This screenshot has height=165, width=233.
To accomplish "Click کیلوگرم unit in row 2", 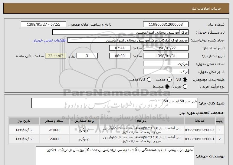I will coord(84,139).
